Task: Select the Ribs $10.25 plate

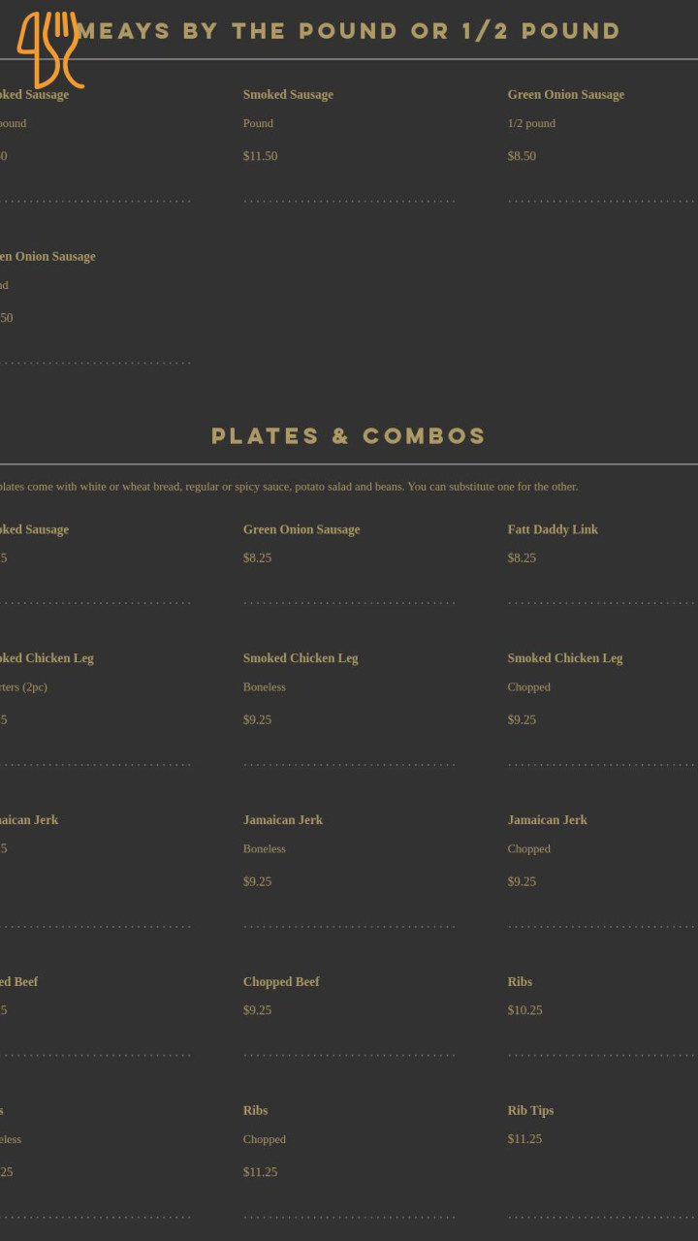Action: click(x=520, y=982)
